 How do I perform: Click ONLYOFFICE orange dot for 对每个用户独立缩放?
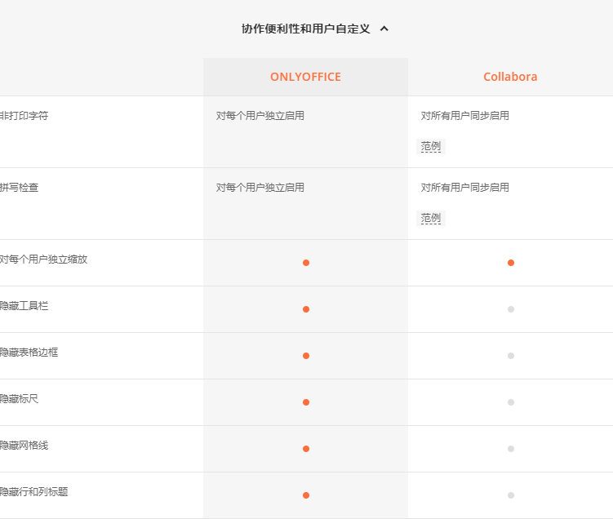point(306,263)
